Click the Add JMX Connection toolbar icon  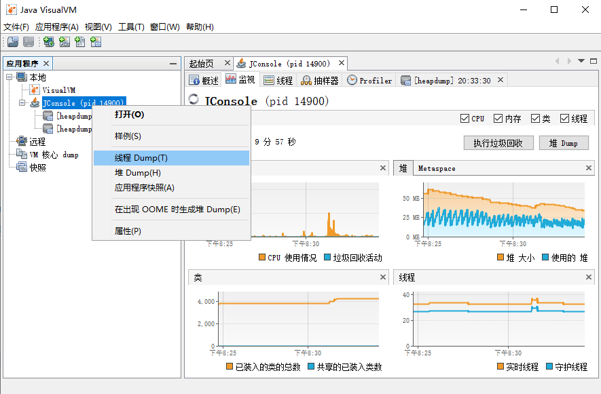click(65, 42)
